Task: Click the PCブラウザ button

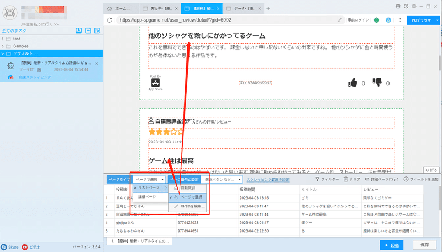Action: 421,20
